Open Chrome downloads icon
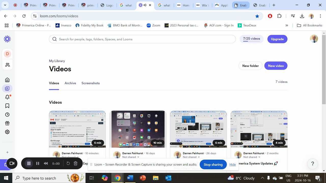This screenshot has height=183, width=326. coord(302,16)
